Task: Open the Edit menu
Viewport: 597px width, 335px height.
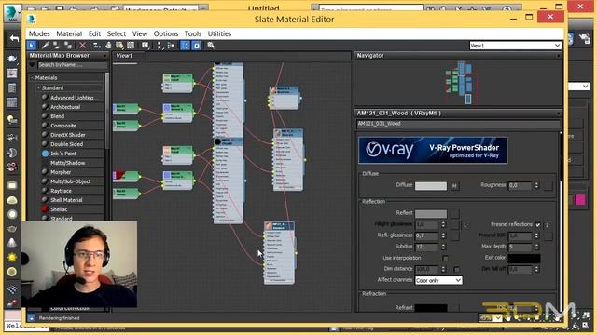Action: [94, 33]
